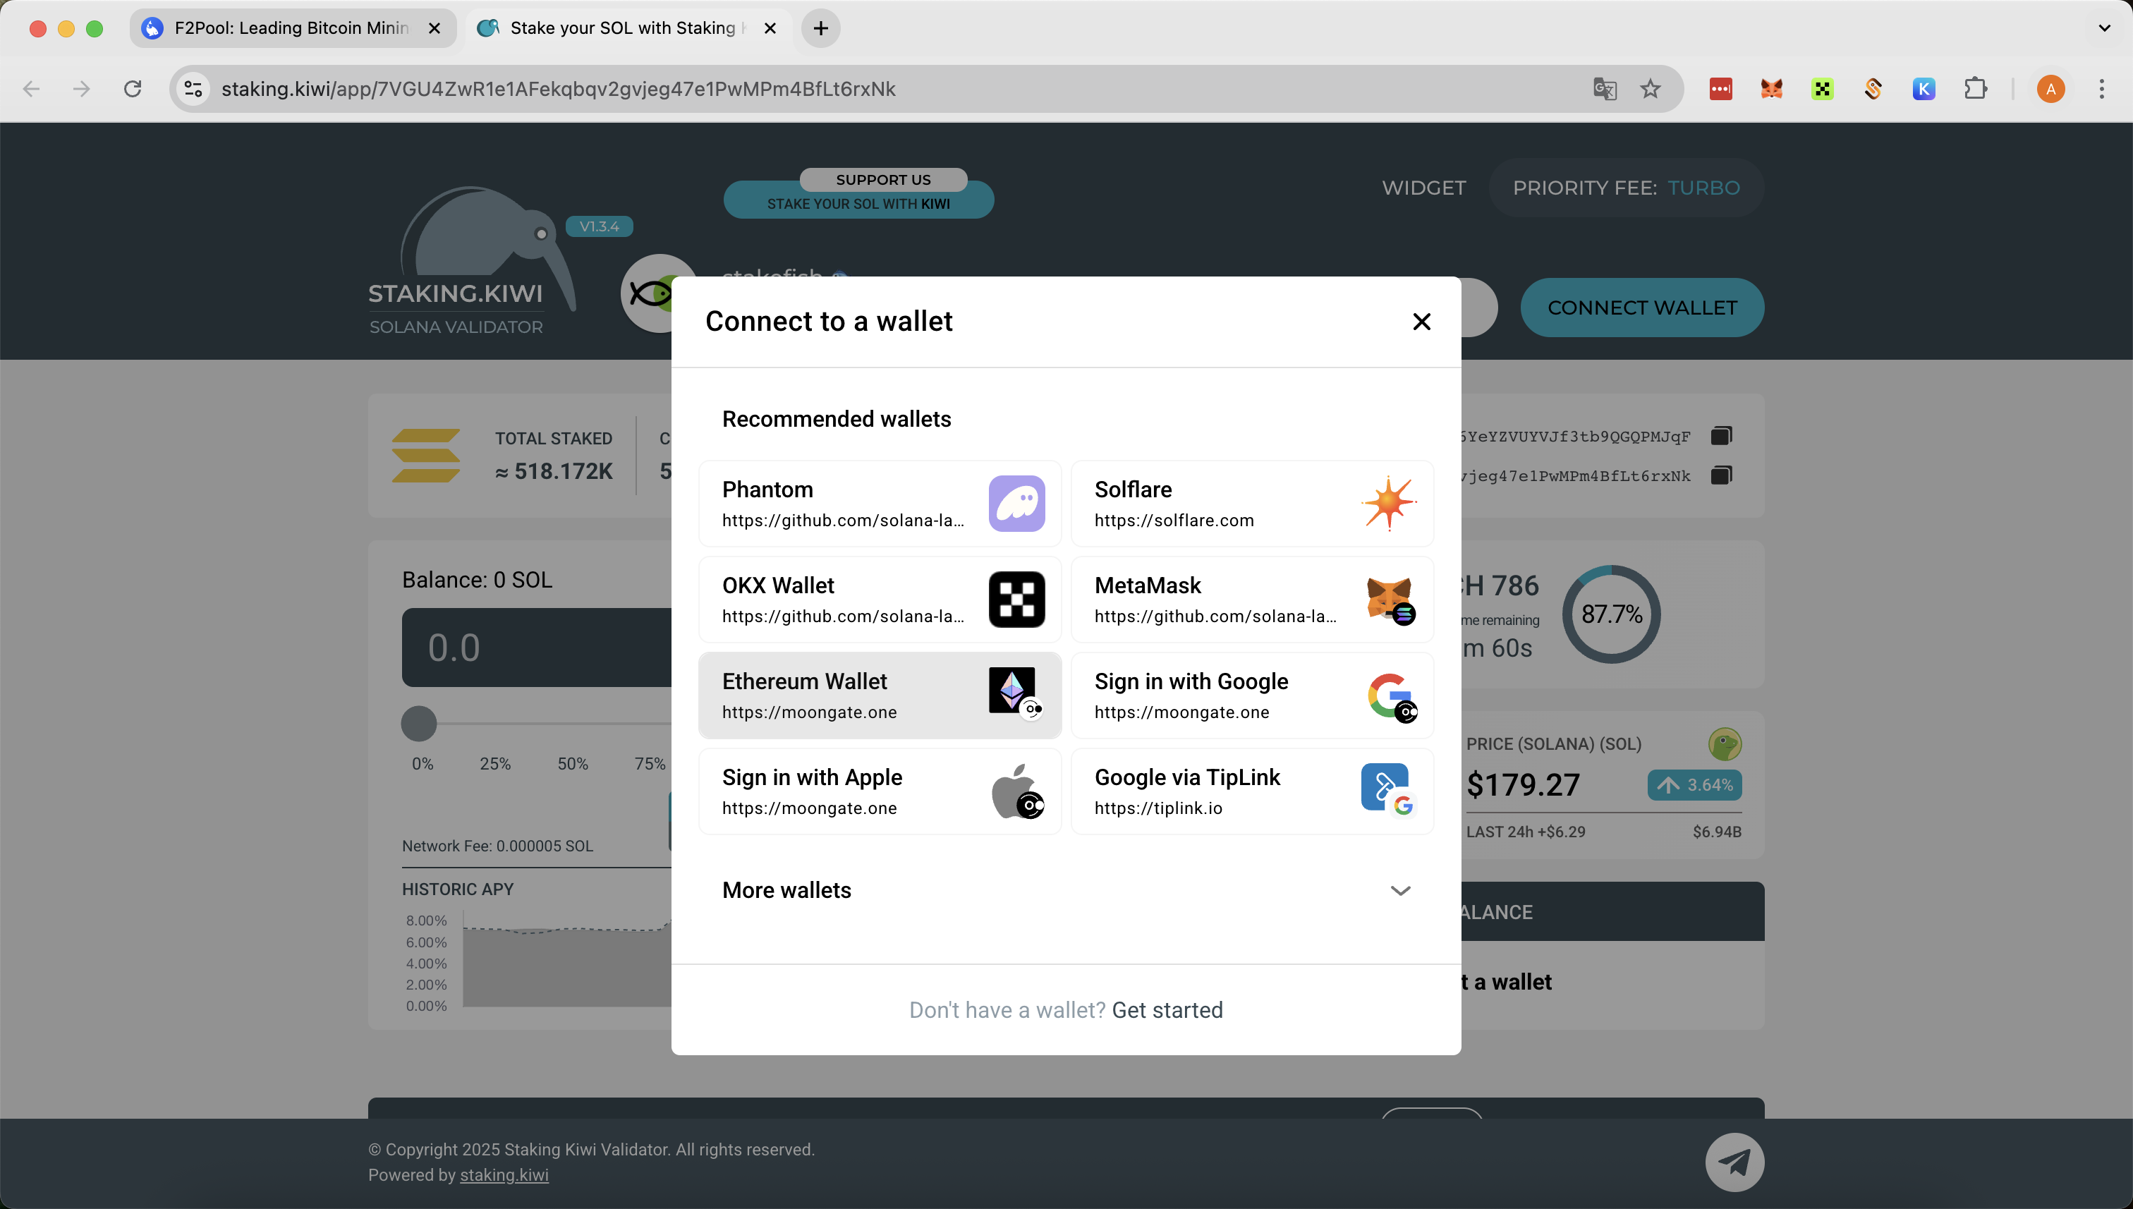Viewport: 2133px width, 1209px height.
Task: Click the Get started link
Action: point(1167,1009)
